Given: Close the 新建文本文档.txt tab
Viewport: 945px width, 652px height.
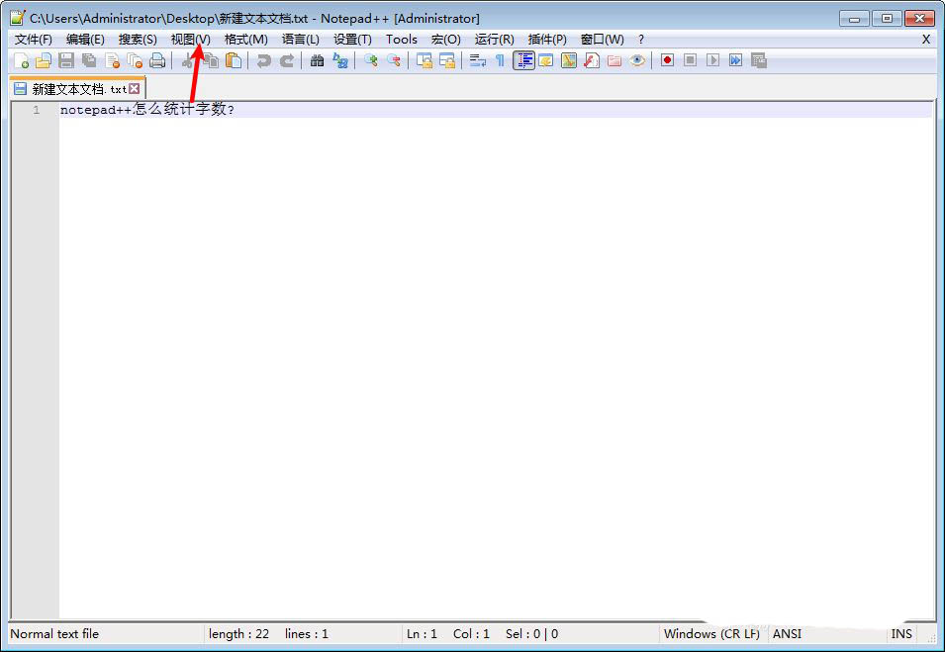Looking at the screenshot, I should [135, 87].
